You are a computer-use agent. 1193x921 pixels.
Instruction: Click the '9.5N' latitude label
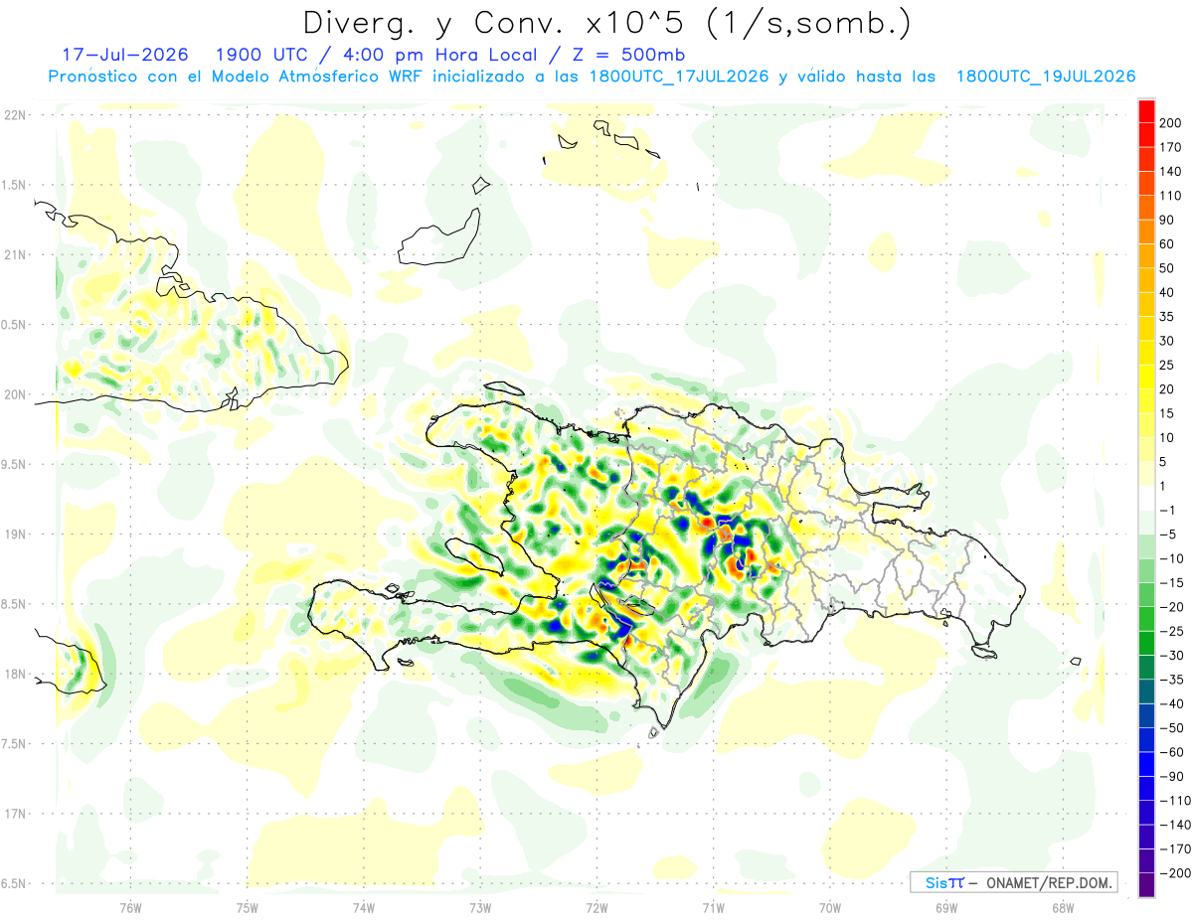pyautogui.click(x=15, y=464)
